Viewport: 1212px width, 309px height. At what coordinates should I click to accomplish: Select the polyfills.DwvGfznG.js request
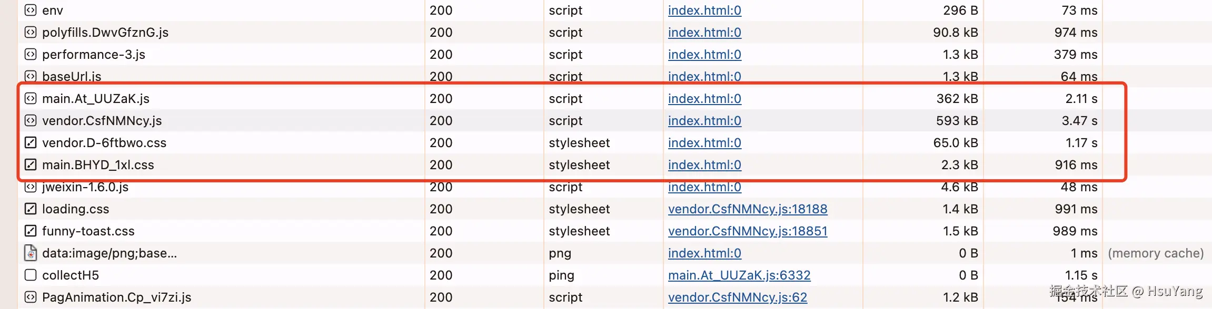point(105,32)
